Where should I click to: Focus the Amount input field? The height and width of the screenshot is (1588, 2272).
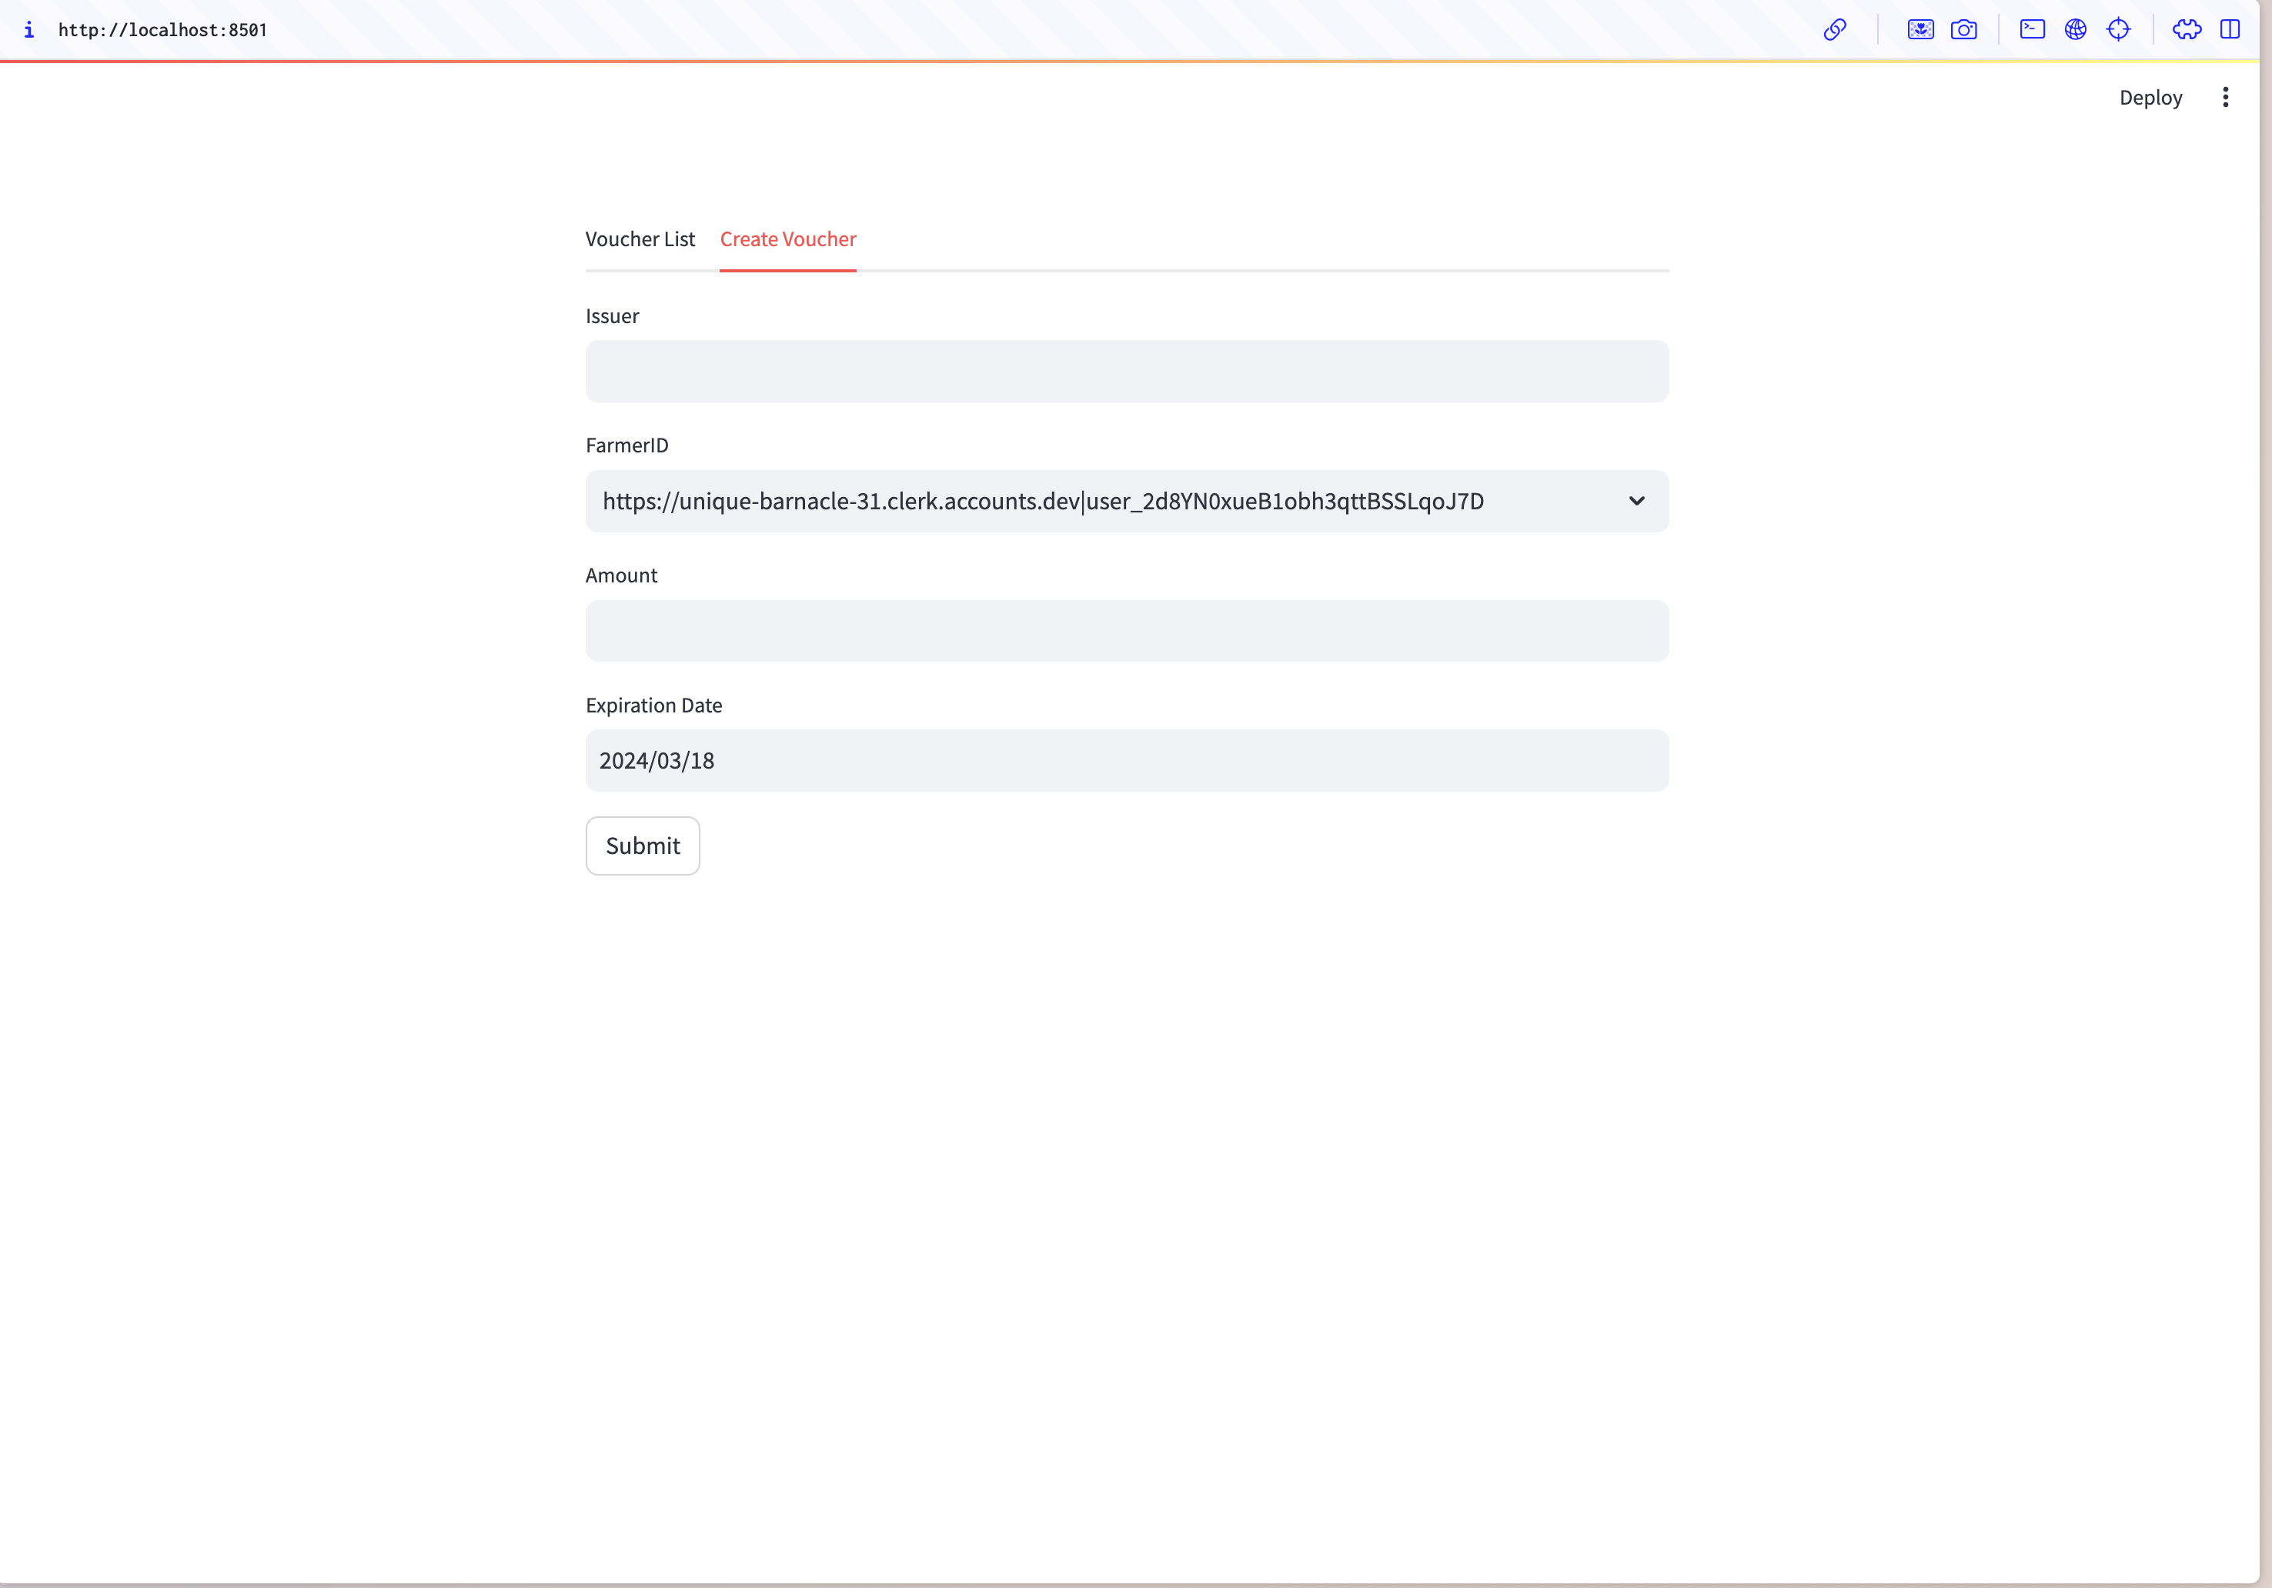(1126, 630)
